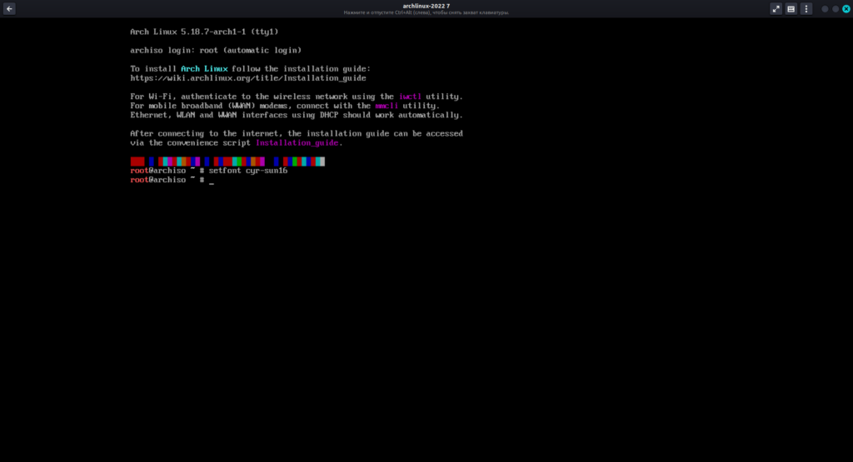Click the magenta iwctl utility name
Screen dimensions: 853x462
[410, 97]
